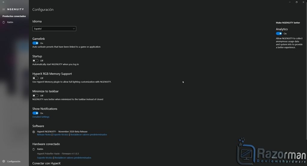This screenshot has width=307, height=166.
Task: Close the NGENUITY window
Action: click(303, 2)
